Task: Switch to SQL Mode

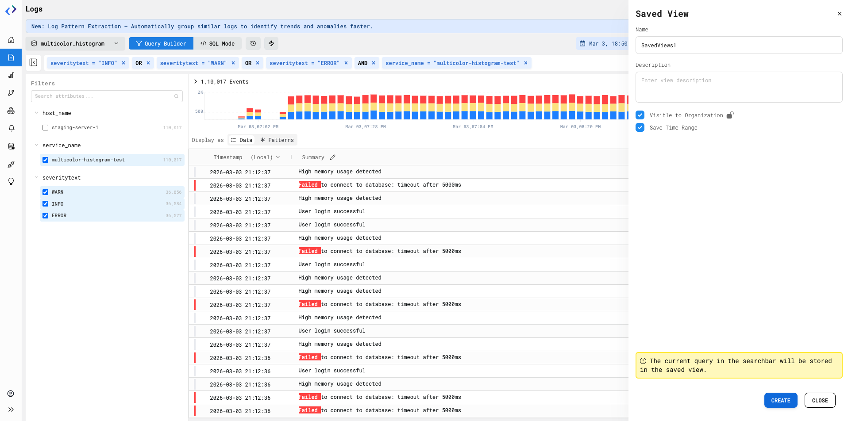Action: [x=218, y=43]
